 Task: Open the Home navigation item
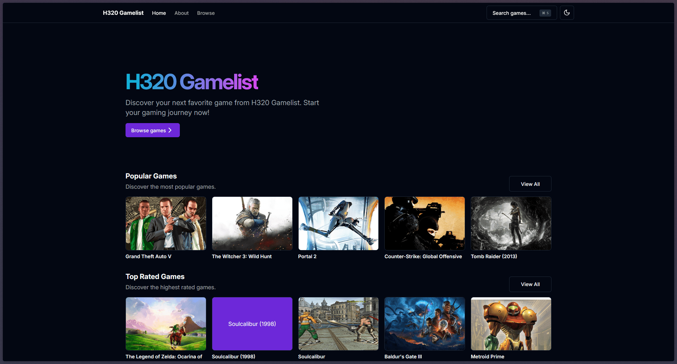[159, 13]
